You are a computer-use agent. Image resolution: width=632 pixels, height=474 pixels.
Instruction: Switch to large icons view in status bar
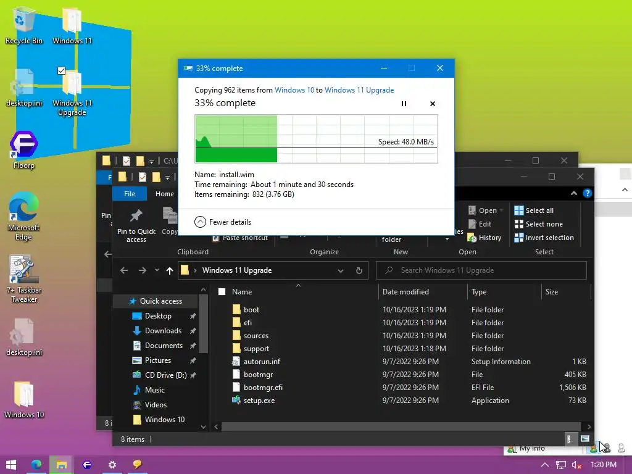pyautogui.click(x=585, y=439)
